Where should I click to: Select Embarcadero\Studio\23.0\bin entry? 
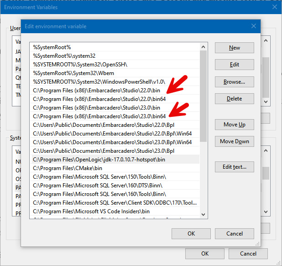(115, 108)
